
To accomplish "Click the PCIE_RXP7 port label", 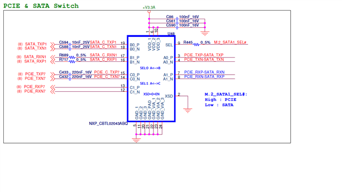I will coord(34,86).
